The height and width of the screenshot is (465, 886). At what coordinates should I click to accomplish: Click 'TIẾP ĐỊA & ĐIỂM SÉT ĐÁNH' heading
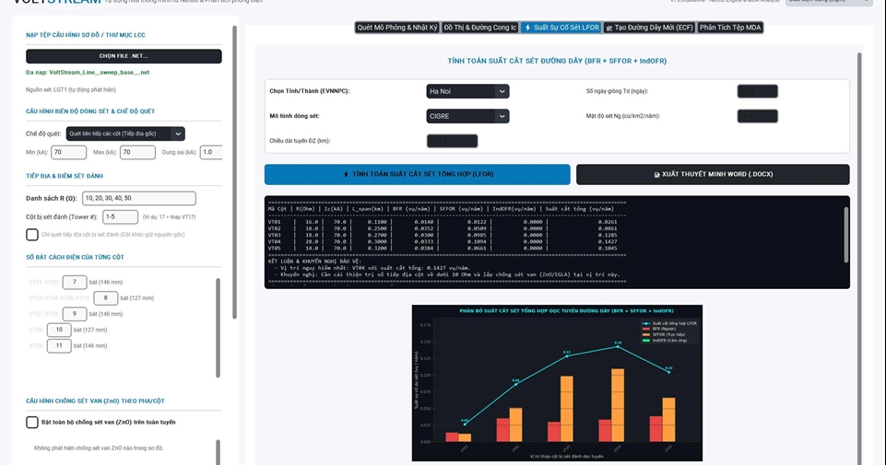click(65, 176)
